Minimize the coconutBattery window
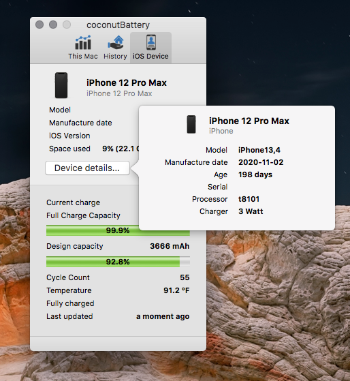The width and height of the screenshot is (350, 381). 53,25
